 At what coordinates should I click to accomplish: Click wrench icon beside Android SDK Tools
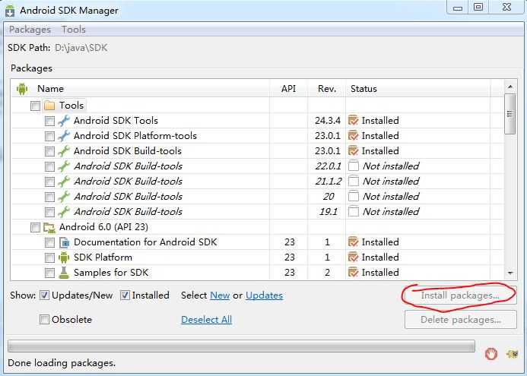point(64,121)
